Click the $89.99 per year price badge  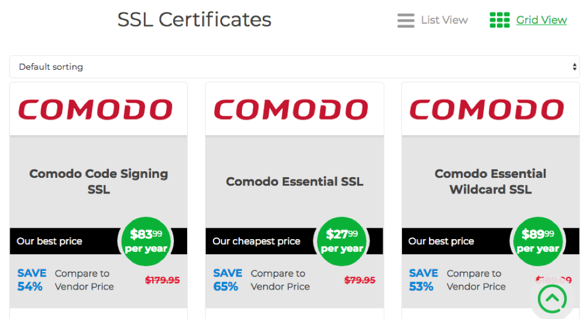click(x=538, y=242)
